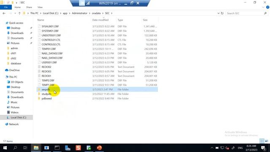Show hidden system tray icons
Image resolution: width=270 pixels, height=152 pixels.
(x=212, y=148)
